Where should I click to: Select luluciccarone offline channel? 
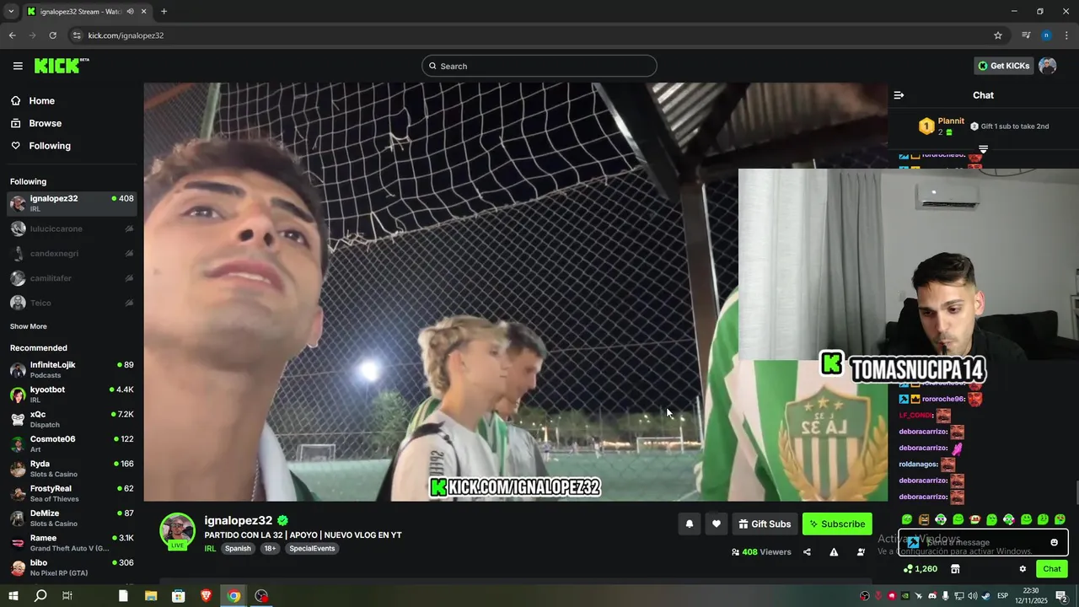coord(72,228)
